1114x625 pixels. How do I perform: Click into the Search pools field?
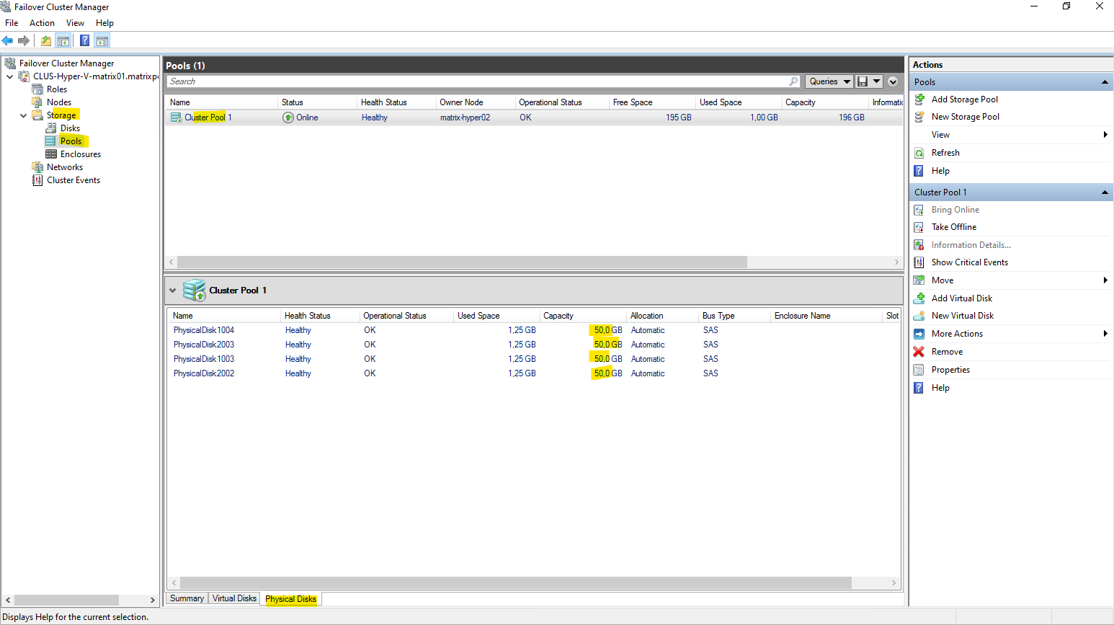point(476,81)
